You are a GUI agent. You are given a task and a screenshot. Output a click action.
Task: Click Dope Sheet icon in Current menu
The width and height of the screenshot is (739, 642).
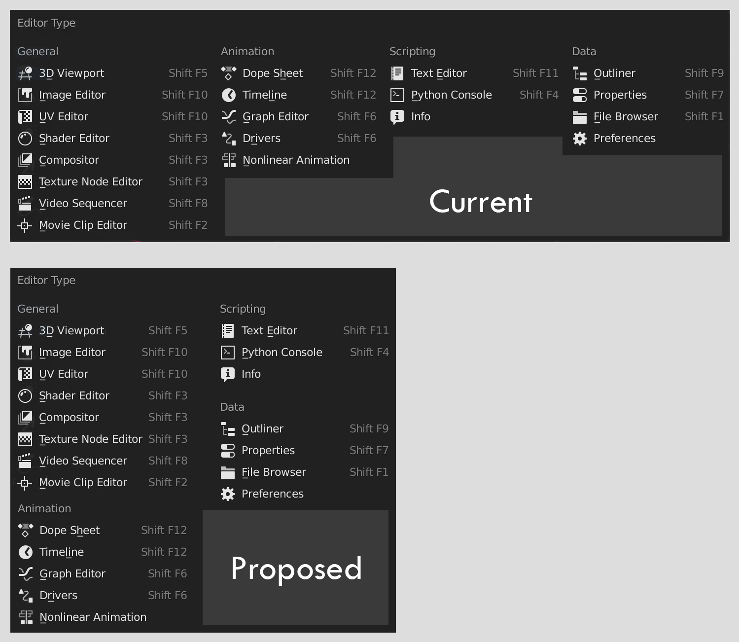pos(229,73)
